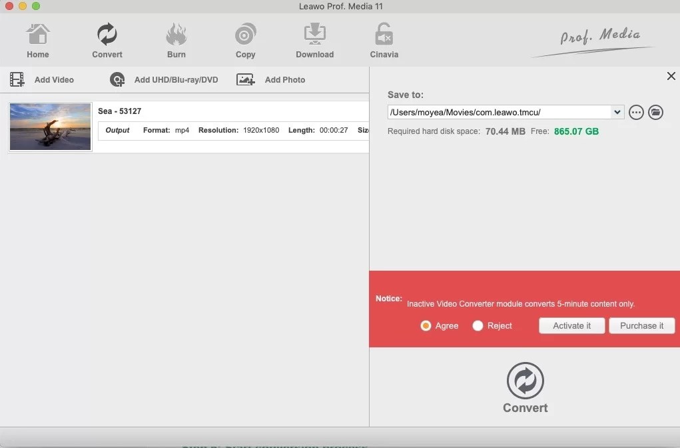680x448 pixels.
Task: Click the Activate it button
Action: pyautogui.click(x=571, y=325)
